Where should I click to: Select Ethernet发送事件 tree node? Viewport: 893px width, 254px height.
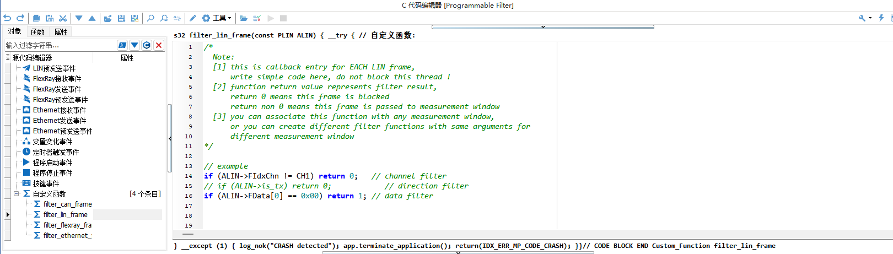coord(59,121)
